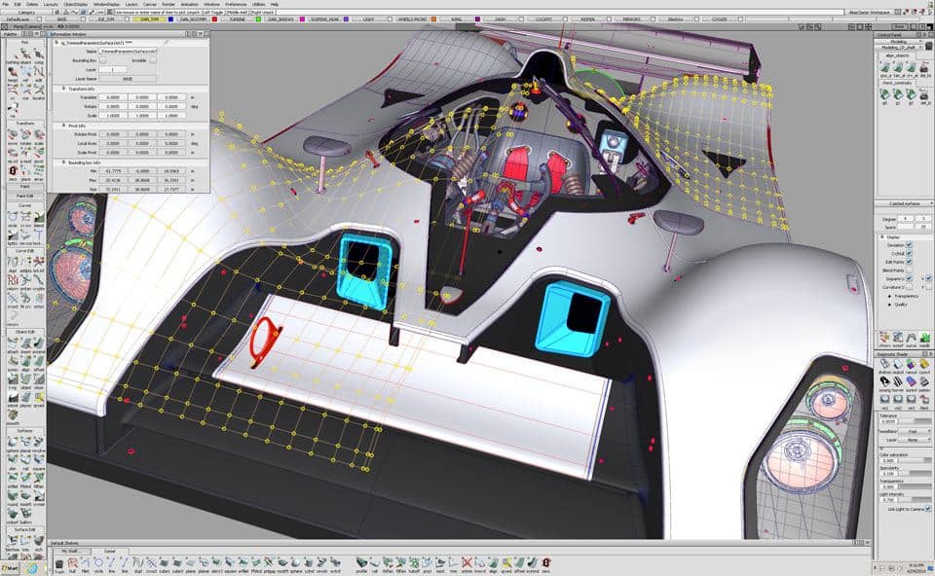Click a check continuity icon in Control Panel

pyautogui.click(x=884, y=93)
